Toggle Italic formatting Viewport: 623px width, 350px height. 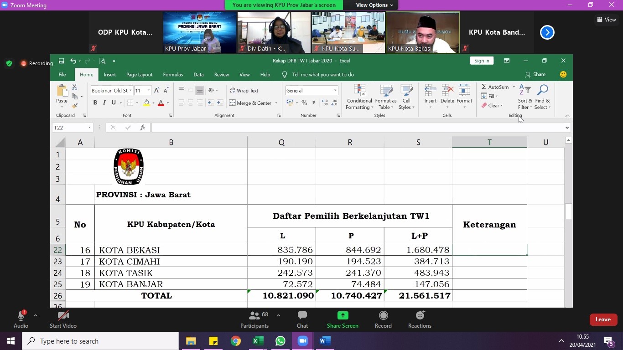coord(104,103)
